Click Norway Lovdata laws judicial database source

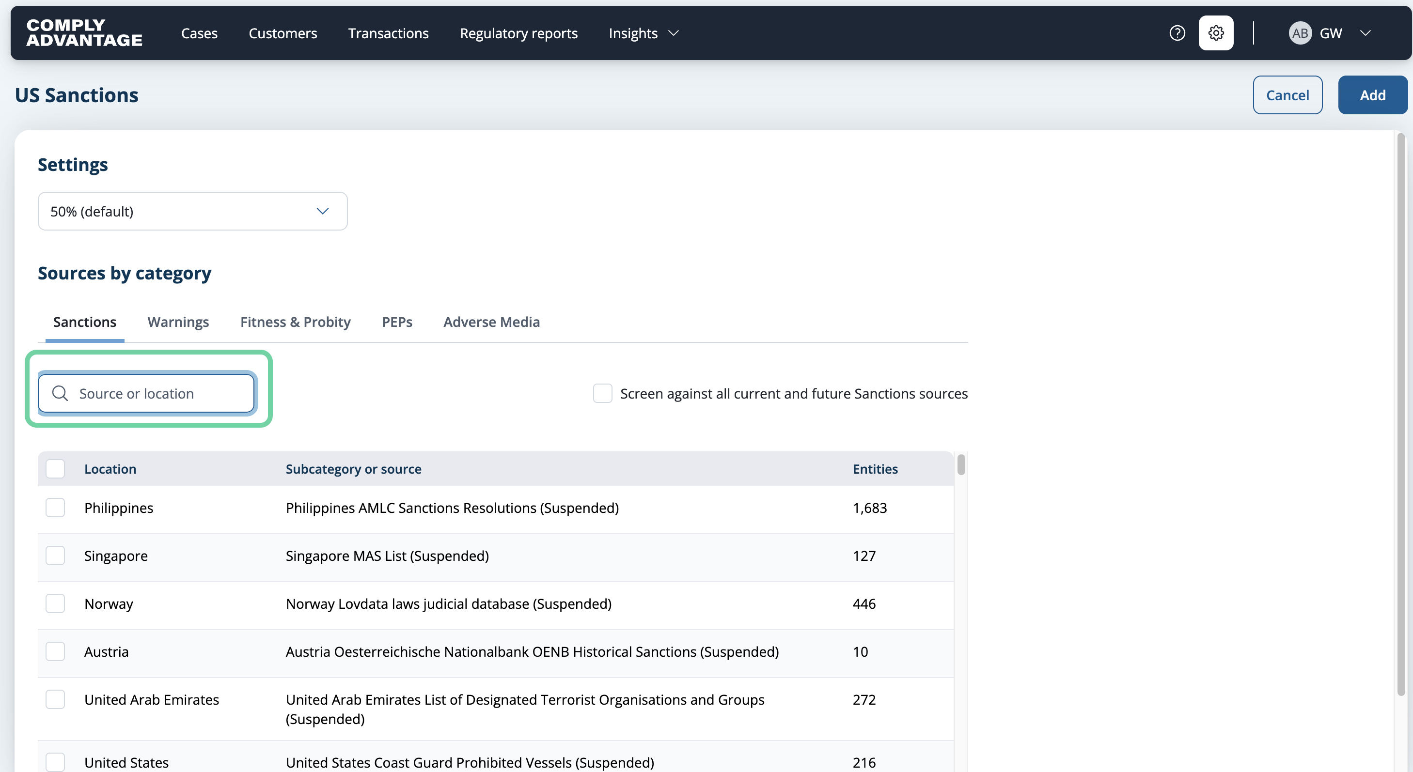click(x=449, y=604)
